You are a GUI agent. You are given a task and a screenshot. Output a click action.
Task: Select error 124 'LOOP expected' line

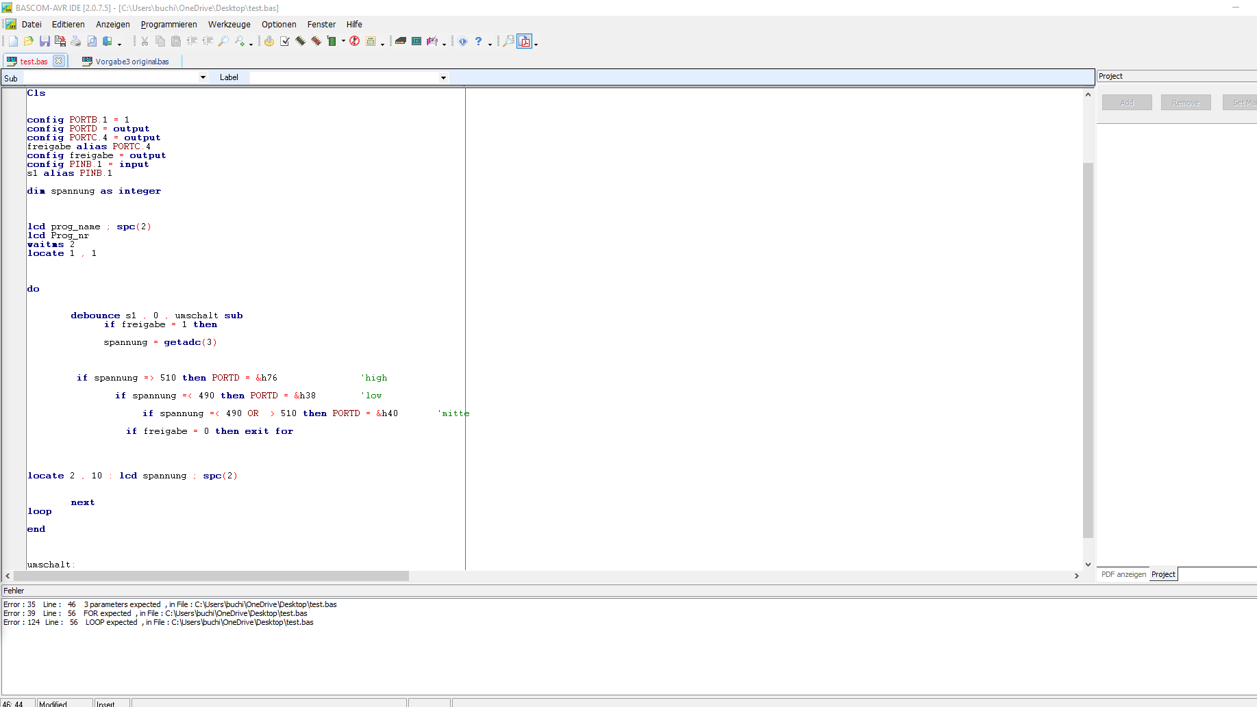[x=158, y=622]
